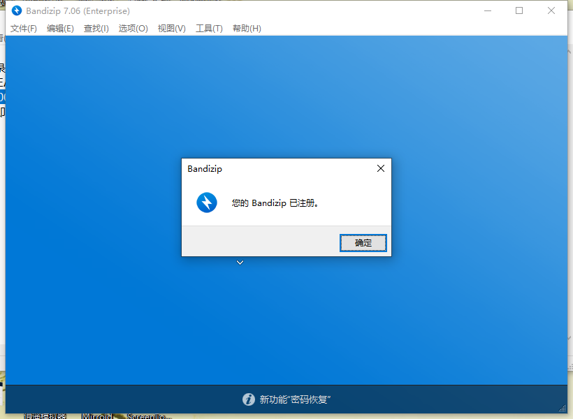
Task: Open the 帮助(H) menu
Action: click(247, 29)
